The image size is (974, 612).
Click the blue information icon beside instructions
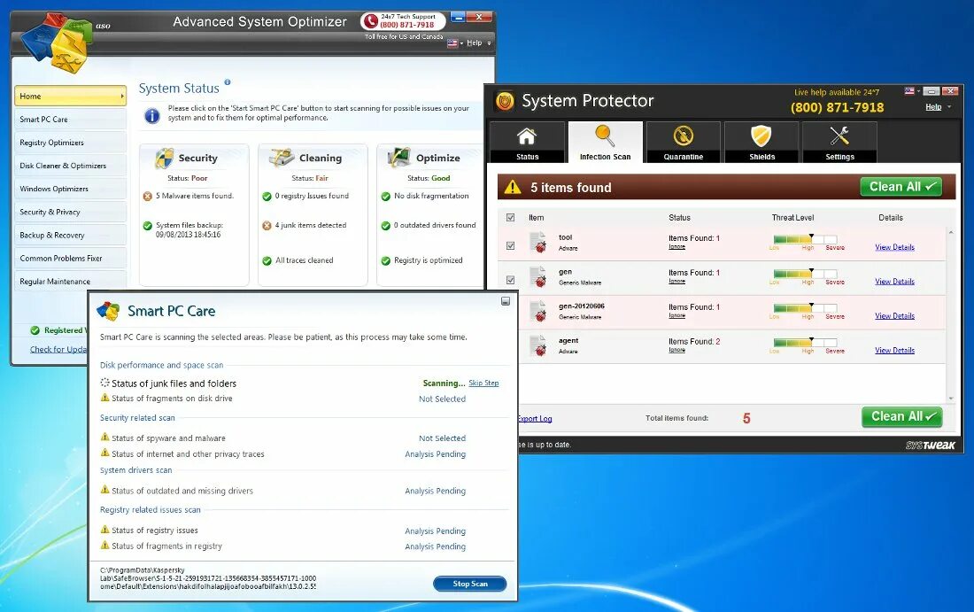[x=152, y=115]
